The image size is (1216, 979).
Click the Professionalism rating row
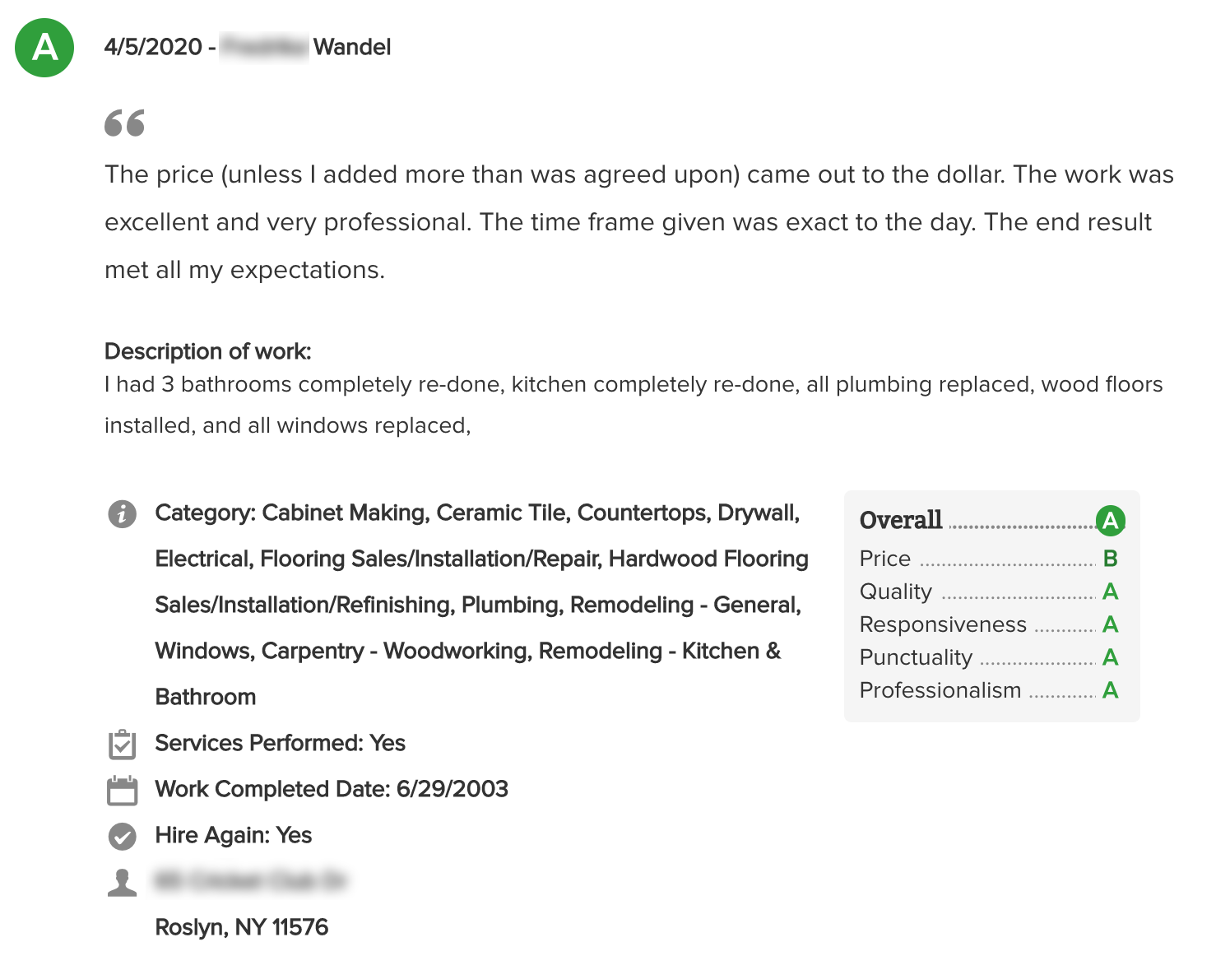coord(989,690)
